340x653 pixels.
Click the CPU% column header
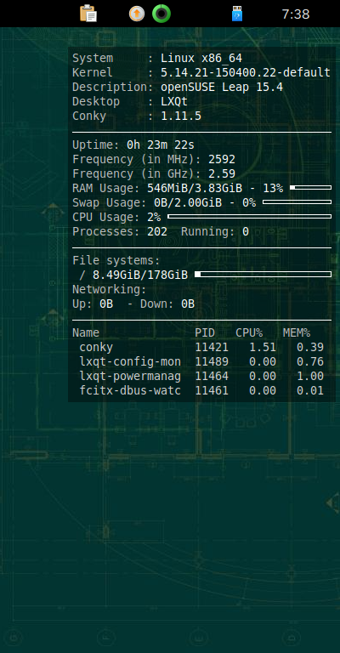pos(249,332)
